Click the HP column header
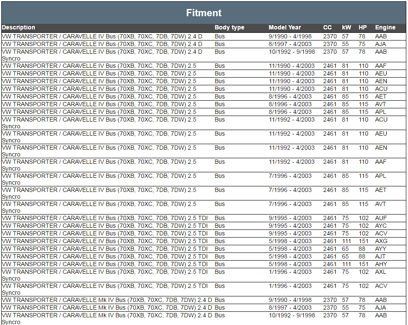The height and width of the screenshot is (325, 408). tap(362, 27)
